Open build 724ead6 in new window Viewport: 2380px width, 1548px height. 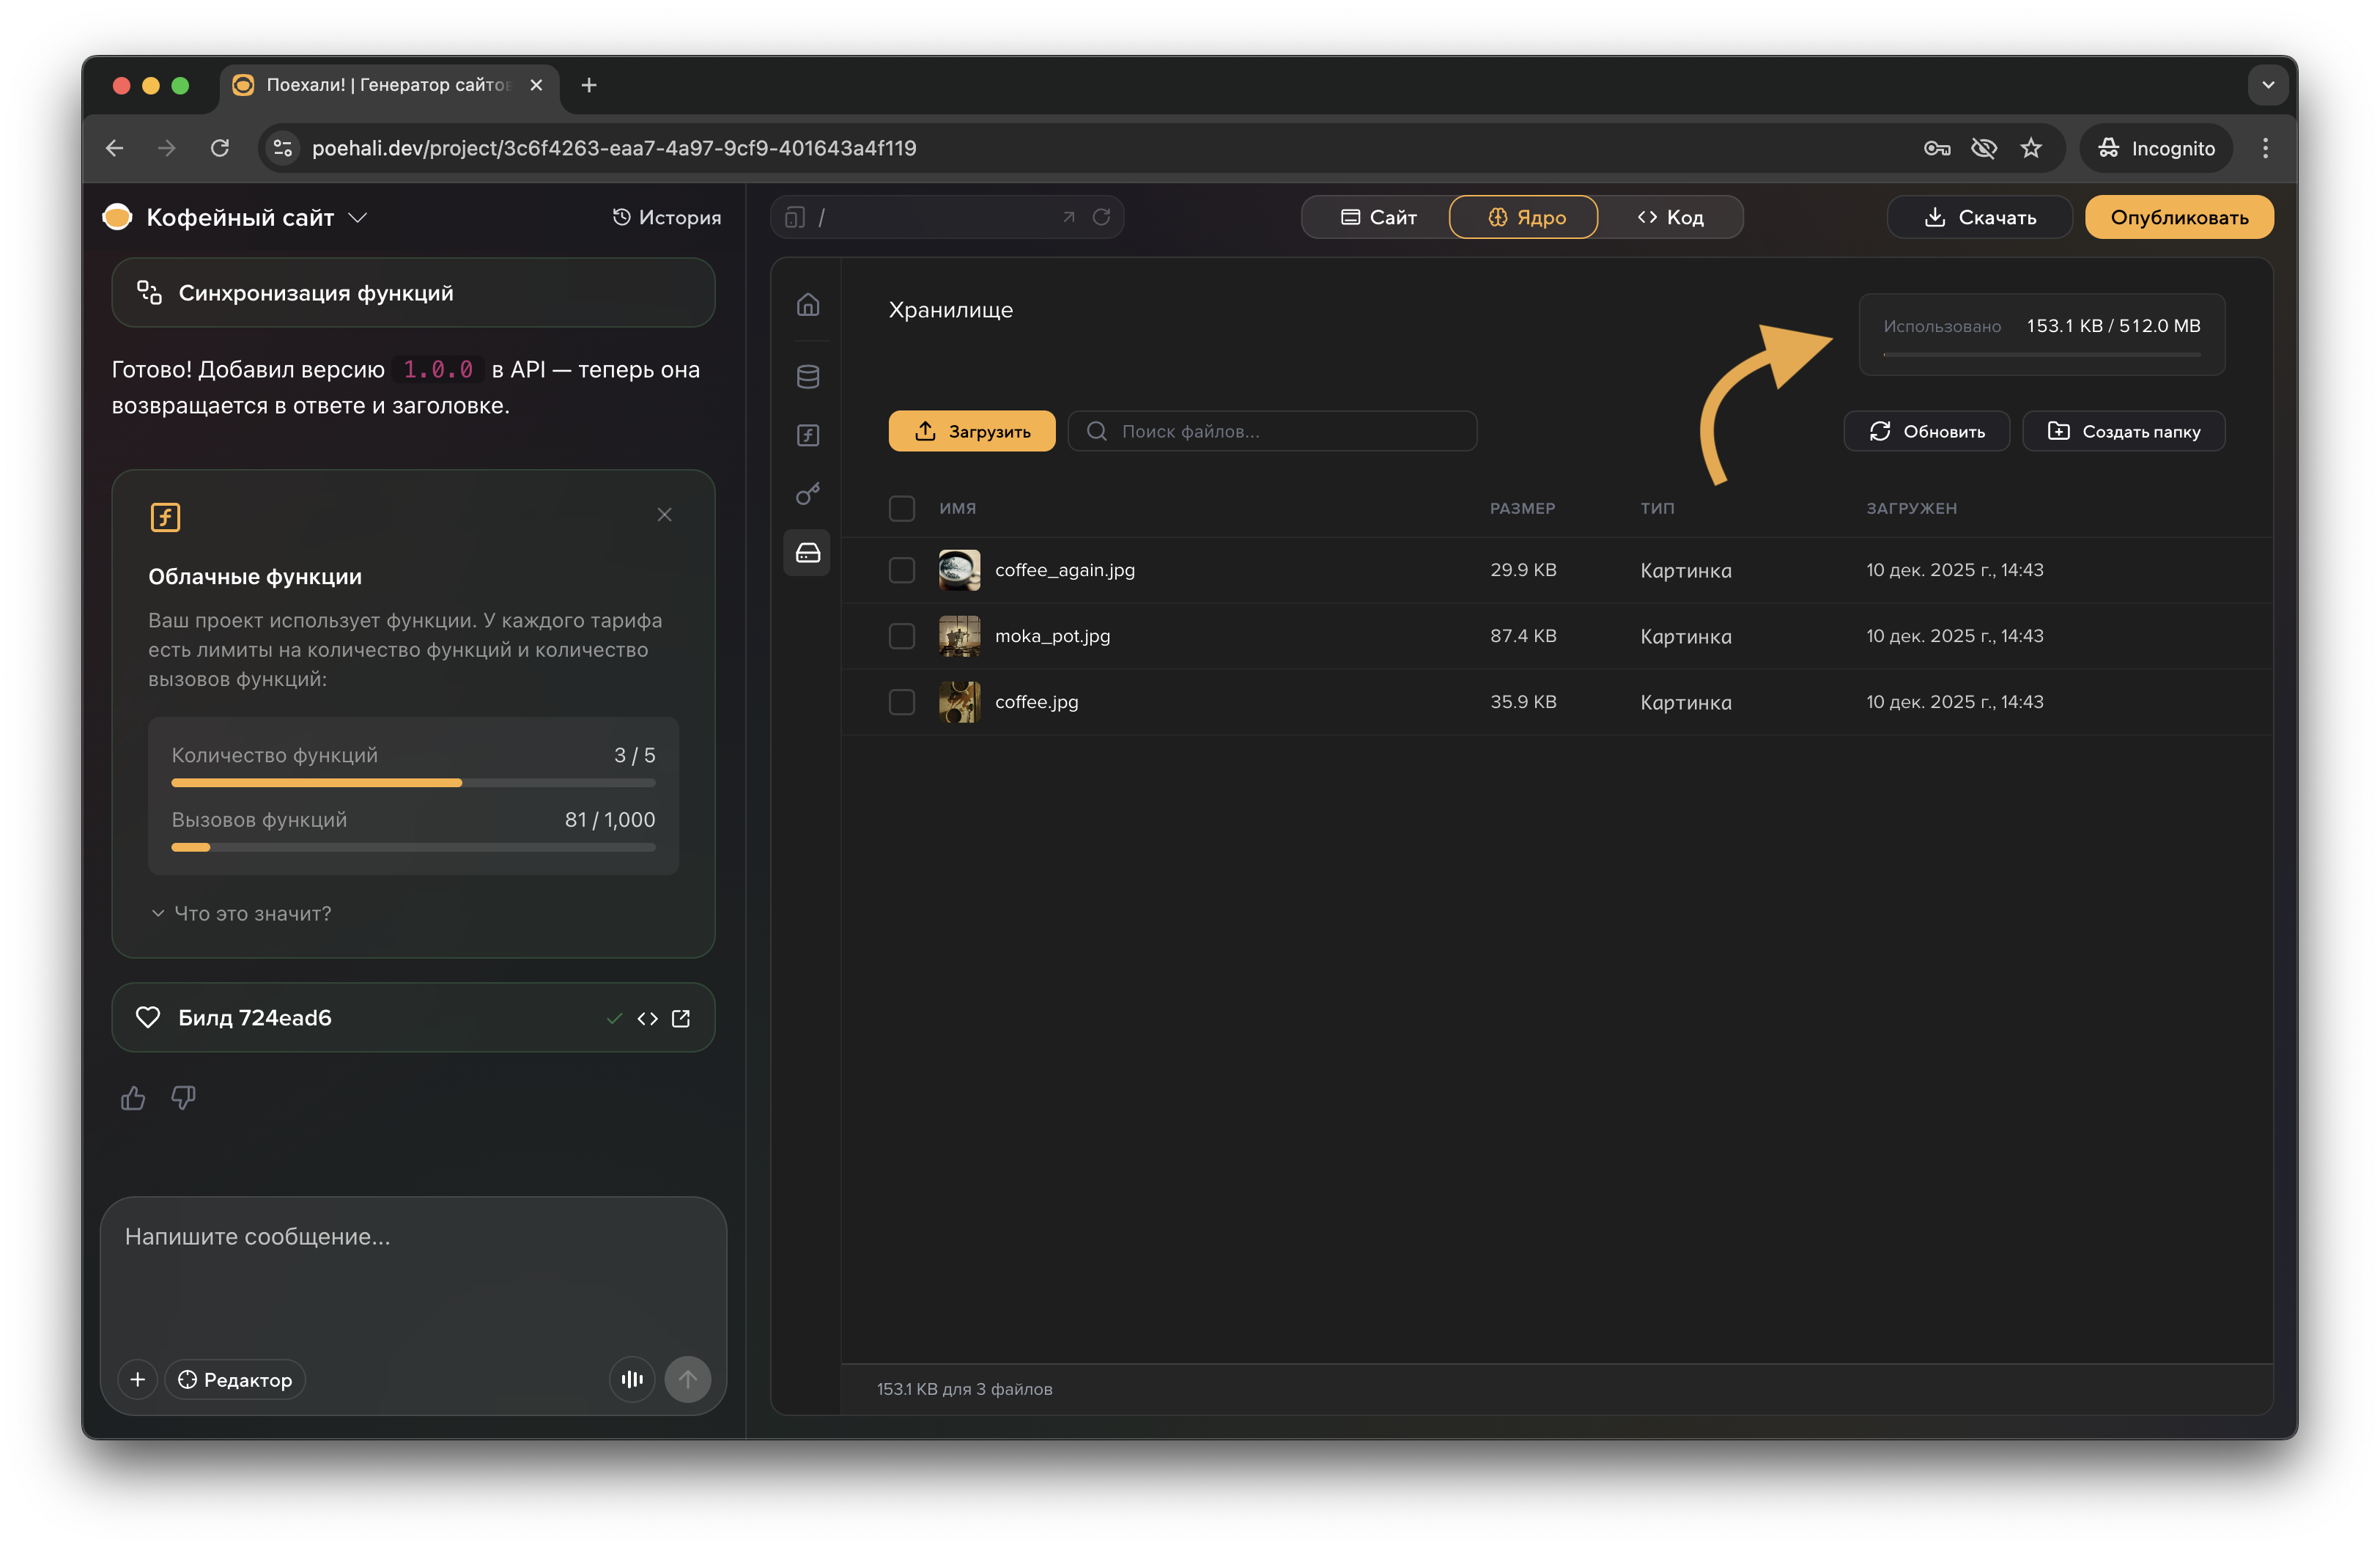tap(681, 1018)
